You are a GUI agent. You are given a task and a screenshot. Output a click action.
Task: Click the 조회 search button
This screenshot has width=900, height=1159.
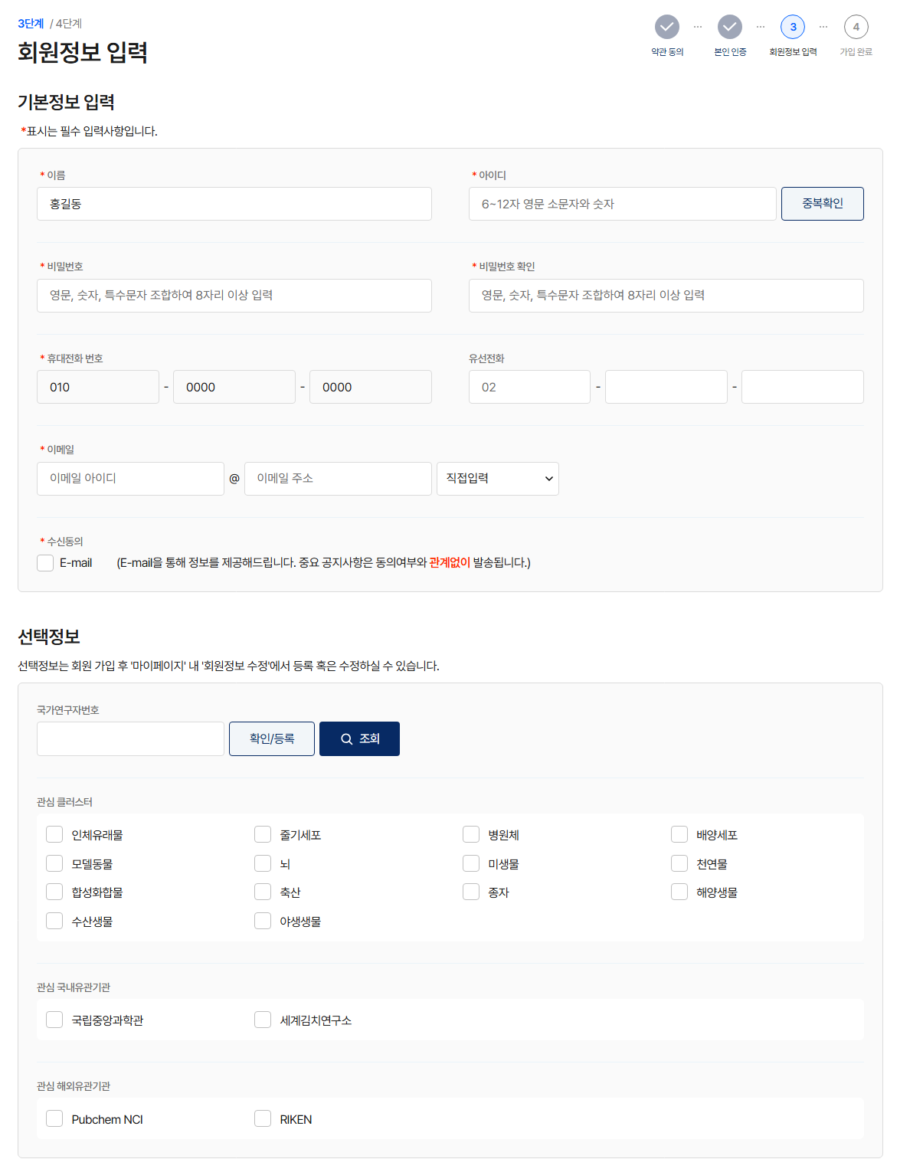pos(359,739)
